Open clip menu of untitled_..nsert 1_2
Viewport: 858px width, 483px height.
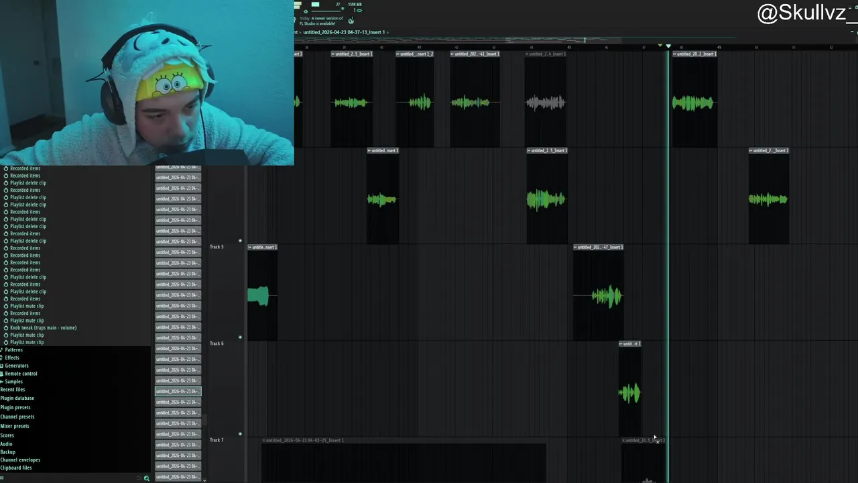(x=398, y=54)
